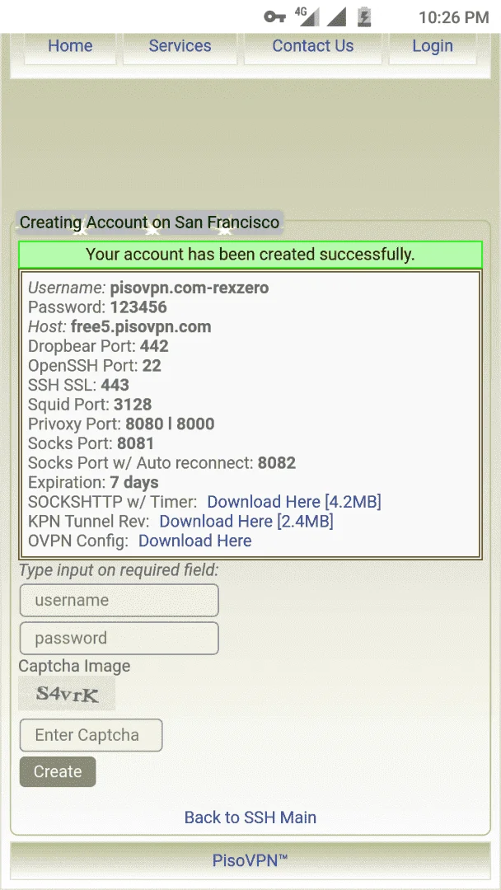Focus the username input field

[119, 601]
